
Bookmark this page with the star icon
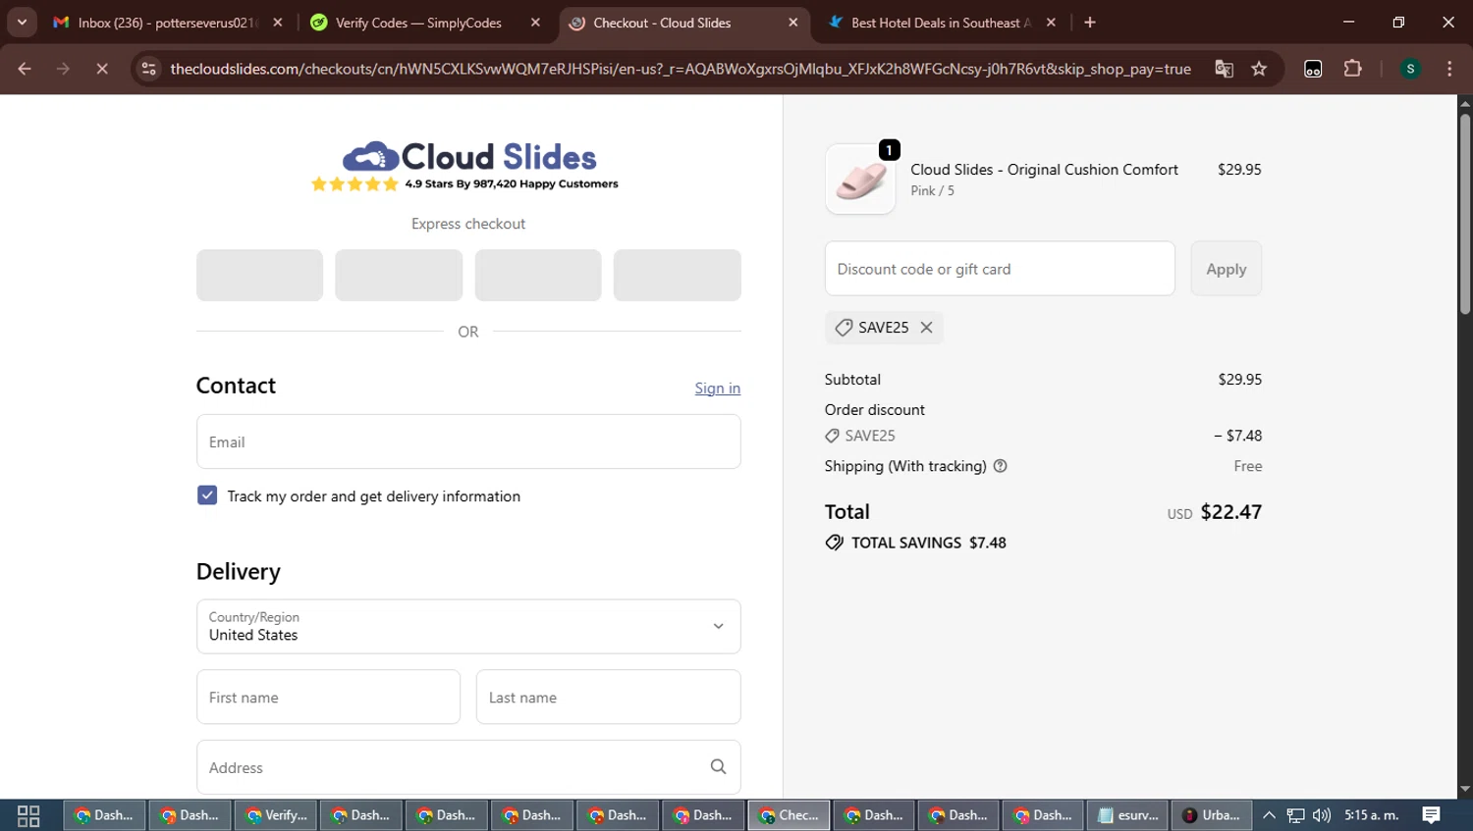1259,69
